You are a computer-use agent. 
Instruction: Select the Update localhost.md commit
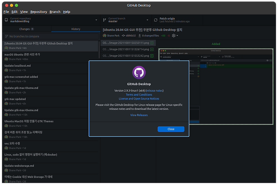50,68
